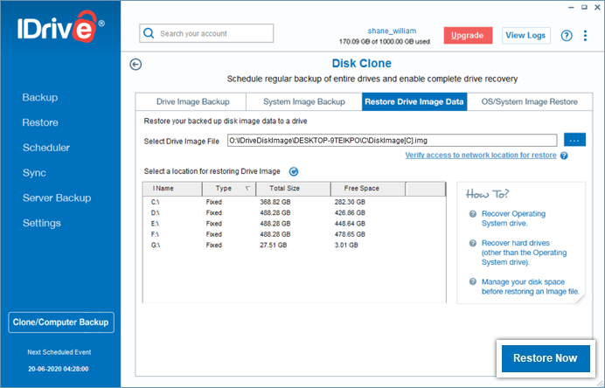This screenshot has height=388, width=605.
Task: Open Settings in the sidebar
Action: pyautogui.click(x=42, y=223)
